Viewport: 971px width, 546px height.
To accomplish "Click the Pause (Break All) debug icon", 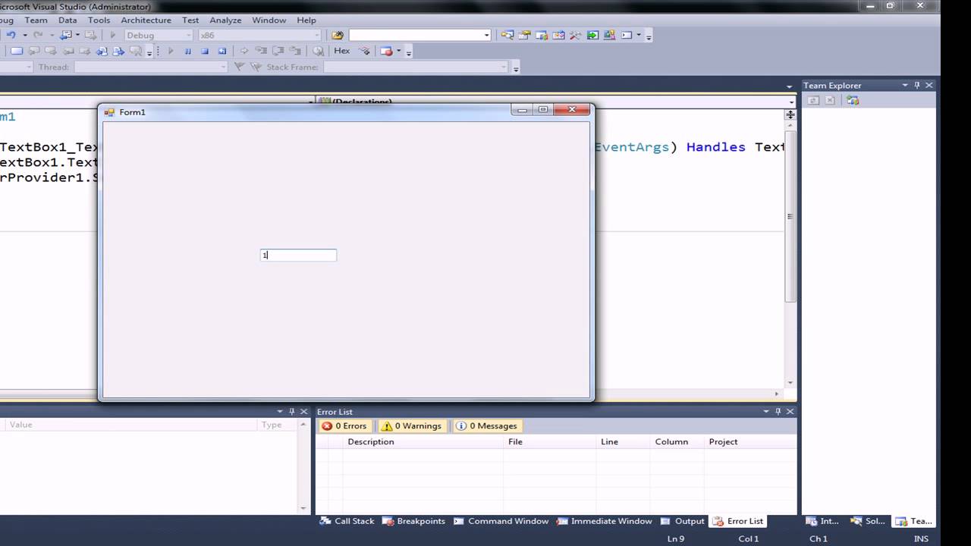I will point(187,52).
